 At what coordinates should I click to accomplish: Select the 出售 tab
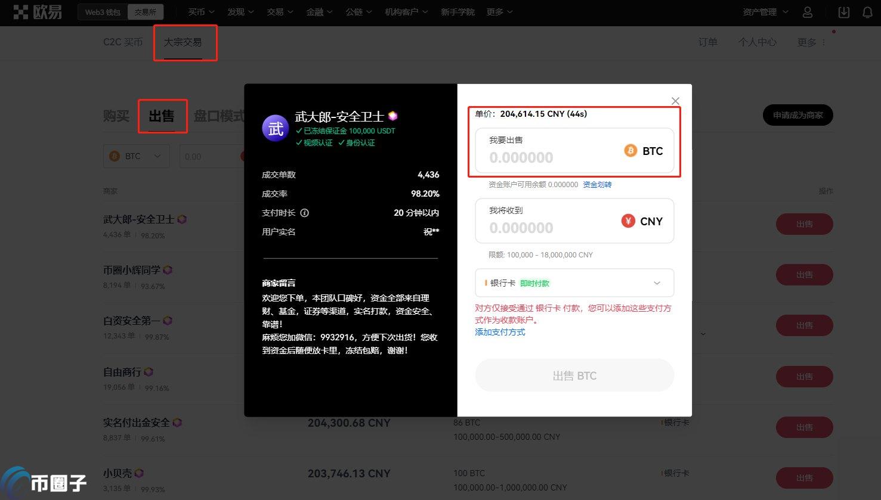[162, 116]
